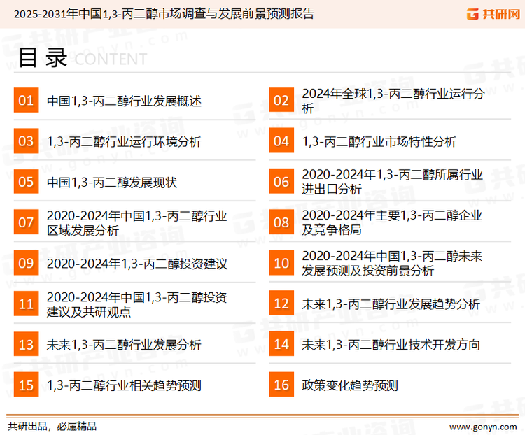
Task: Click the orange 02 number box
Action: [281, 100]
